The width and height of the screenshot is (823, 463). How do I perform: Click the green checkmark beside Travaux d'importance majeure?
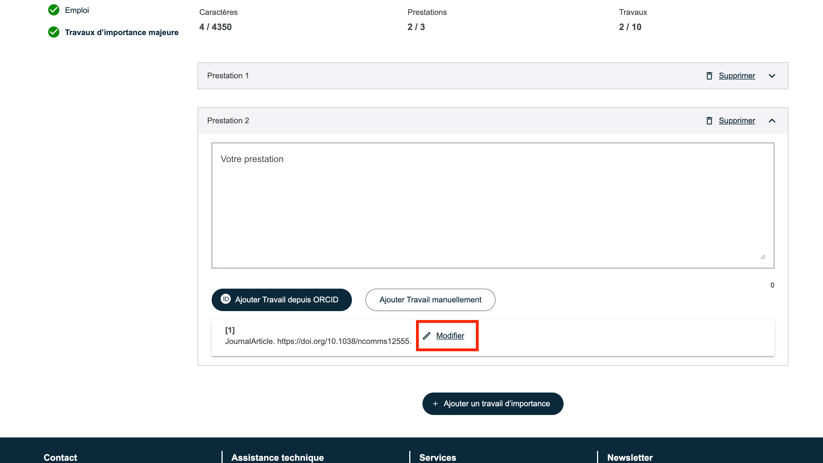[x=54, y=32]
